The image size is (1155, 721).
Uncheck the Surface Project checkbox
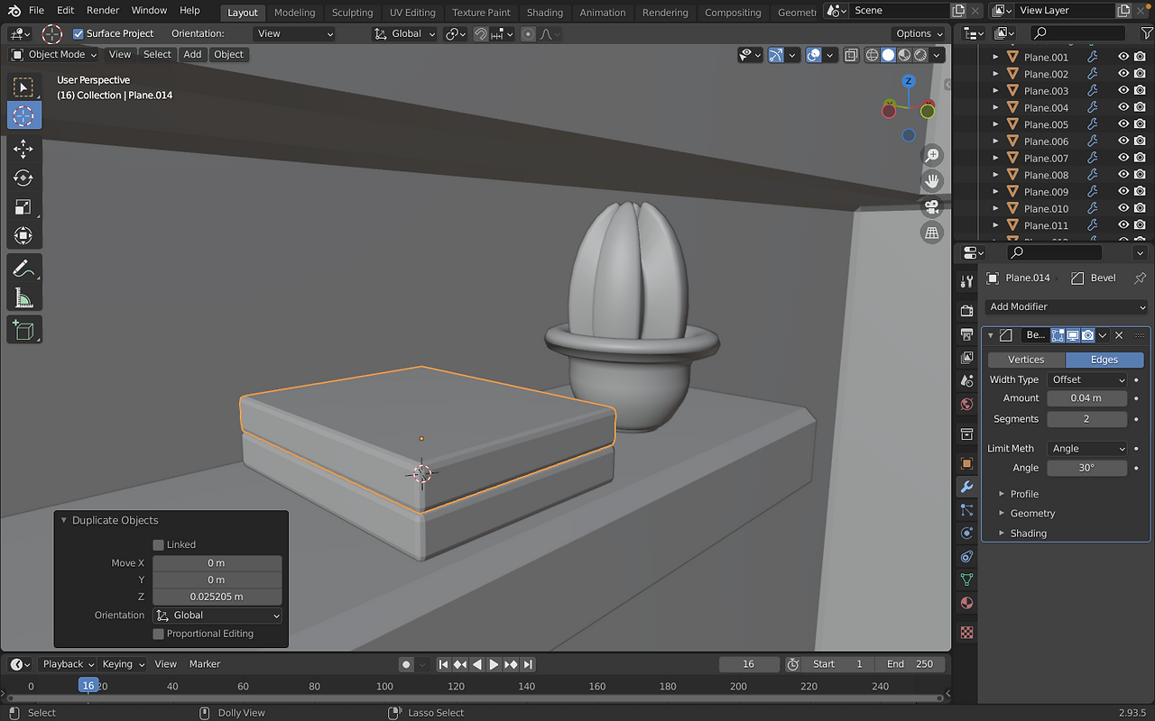[x=79, y=33]
